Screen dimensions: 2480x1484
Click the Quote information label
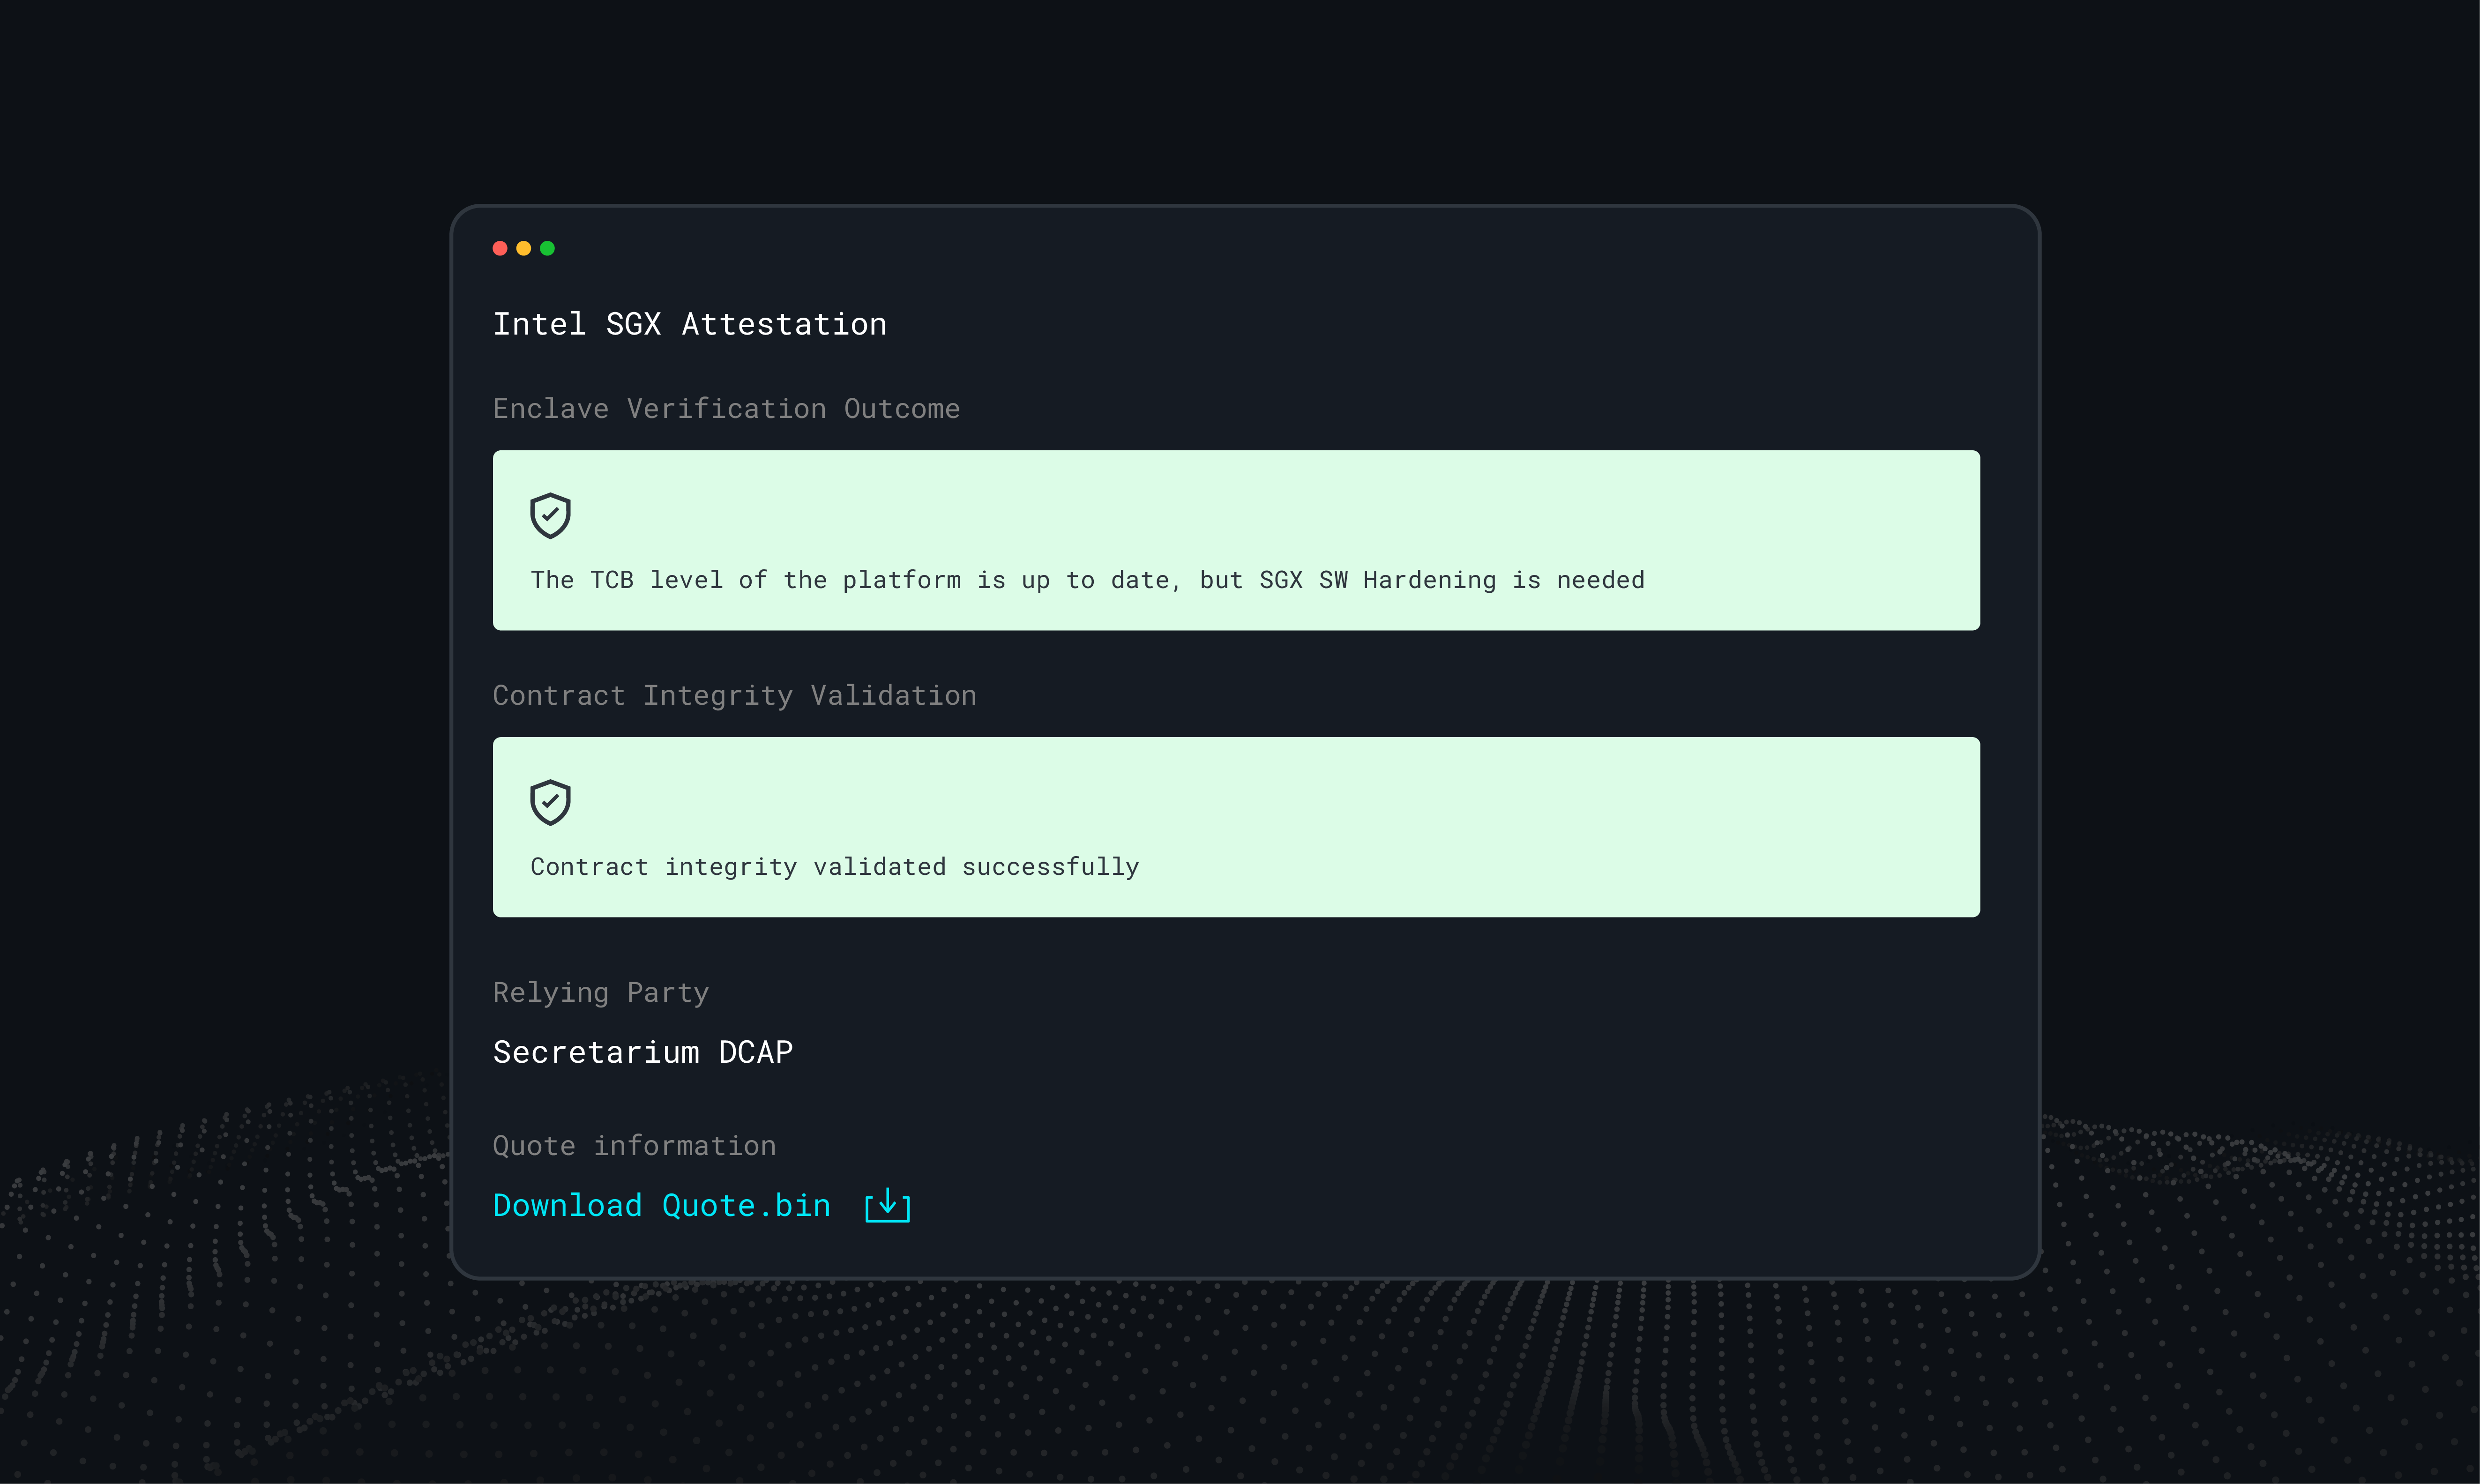(x=635, y=1146)
